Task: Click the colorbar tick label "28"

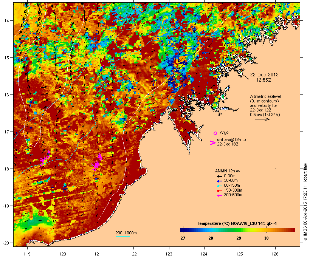Action: (211, 238)
